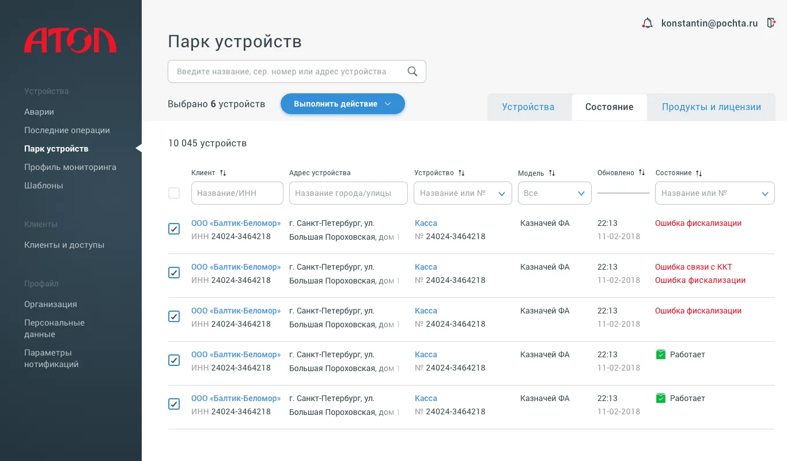Sort by Обновлено column arrows
This screenshot has height=461, width=787.
tap(642, 173)
